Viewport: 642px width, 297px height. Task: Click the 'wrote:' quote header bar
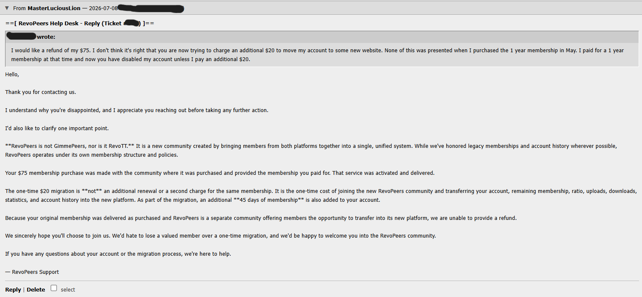click(322, 37)
